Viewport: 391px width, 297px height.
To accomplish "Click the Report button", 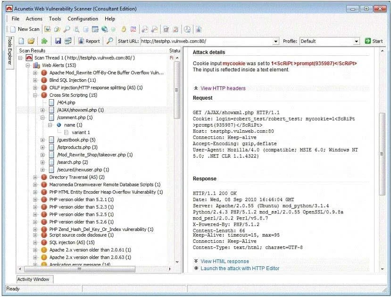I will pos(89,41).
